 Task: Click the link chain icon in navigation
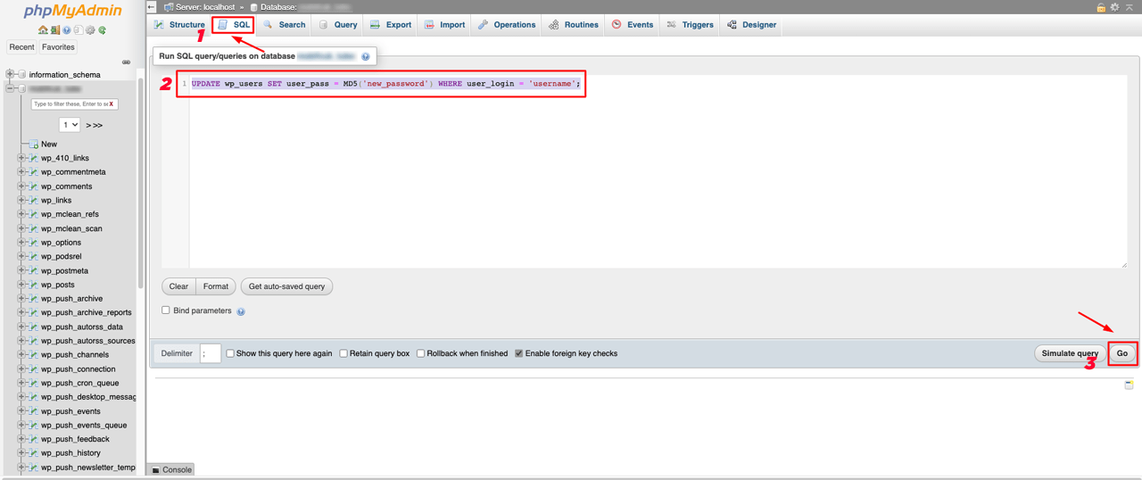(126, 62)
